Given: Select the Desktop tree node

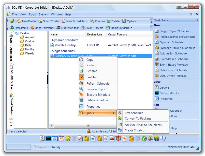Looking at the screenshot, I should [25, 33].
